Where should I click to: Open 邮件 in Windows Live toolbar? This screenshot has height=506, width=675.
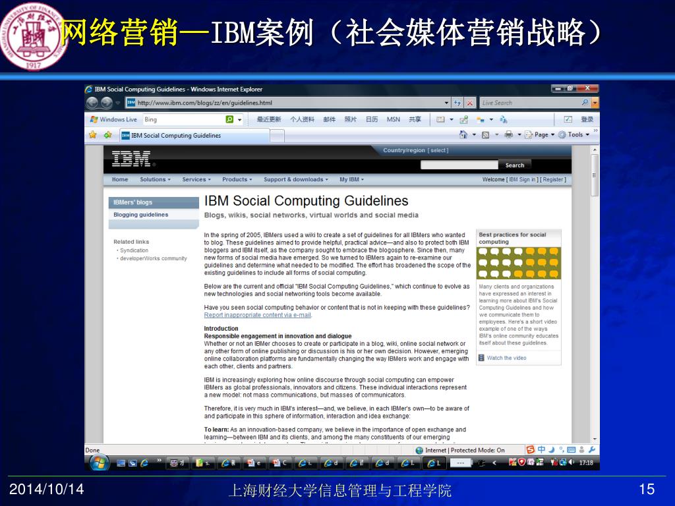click(x=330, y=120)
